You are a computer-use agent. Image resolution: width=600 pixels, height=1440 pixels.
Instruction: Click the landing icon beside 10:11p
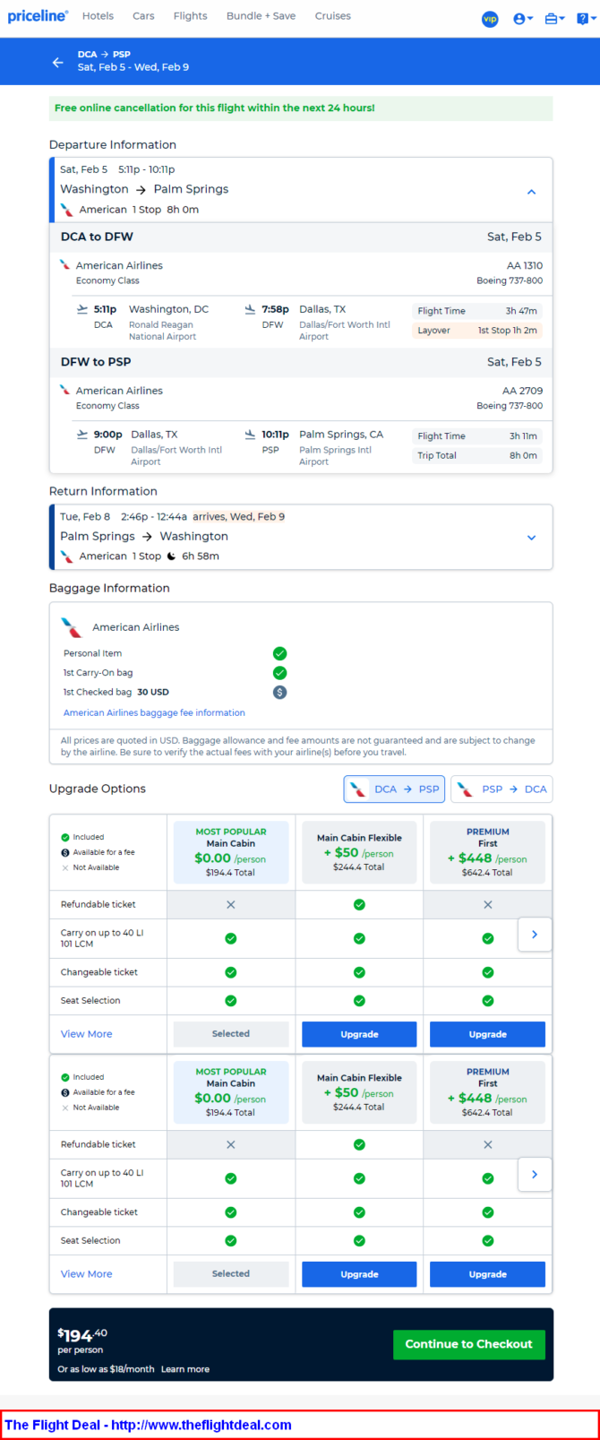pos(250,435)
